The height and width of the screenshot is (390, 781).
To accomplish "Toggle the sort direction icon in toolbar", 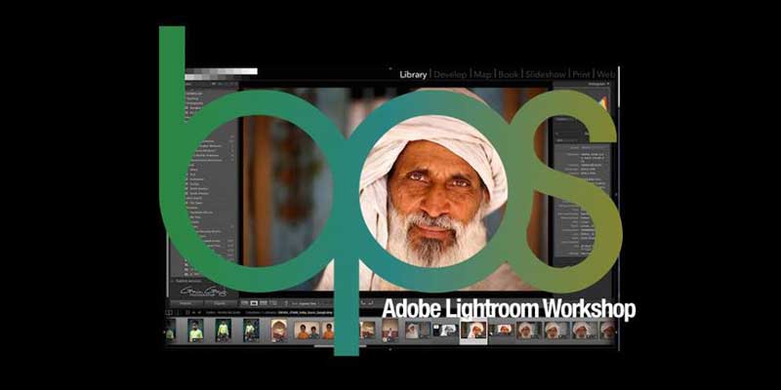I will [x=286, y=302].
